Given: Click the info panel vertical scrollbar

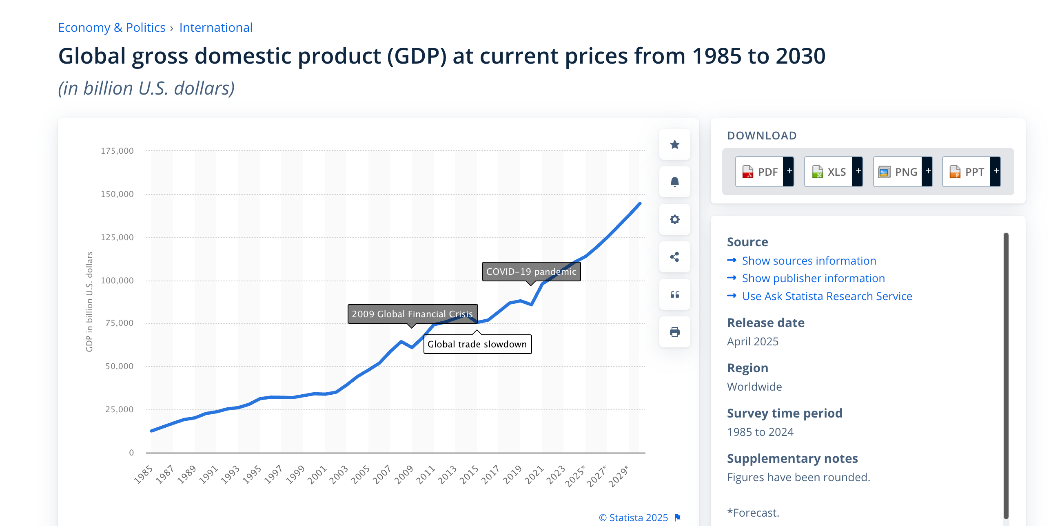Looking at the screenshot, I should 1006,375.
